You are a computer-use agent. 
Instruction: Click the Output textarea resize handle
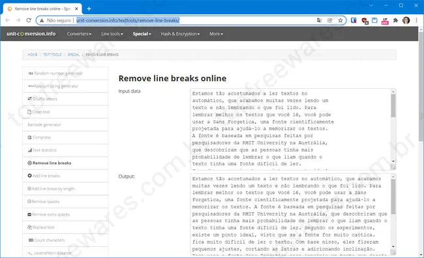[394, 253]
